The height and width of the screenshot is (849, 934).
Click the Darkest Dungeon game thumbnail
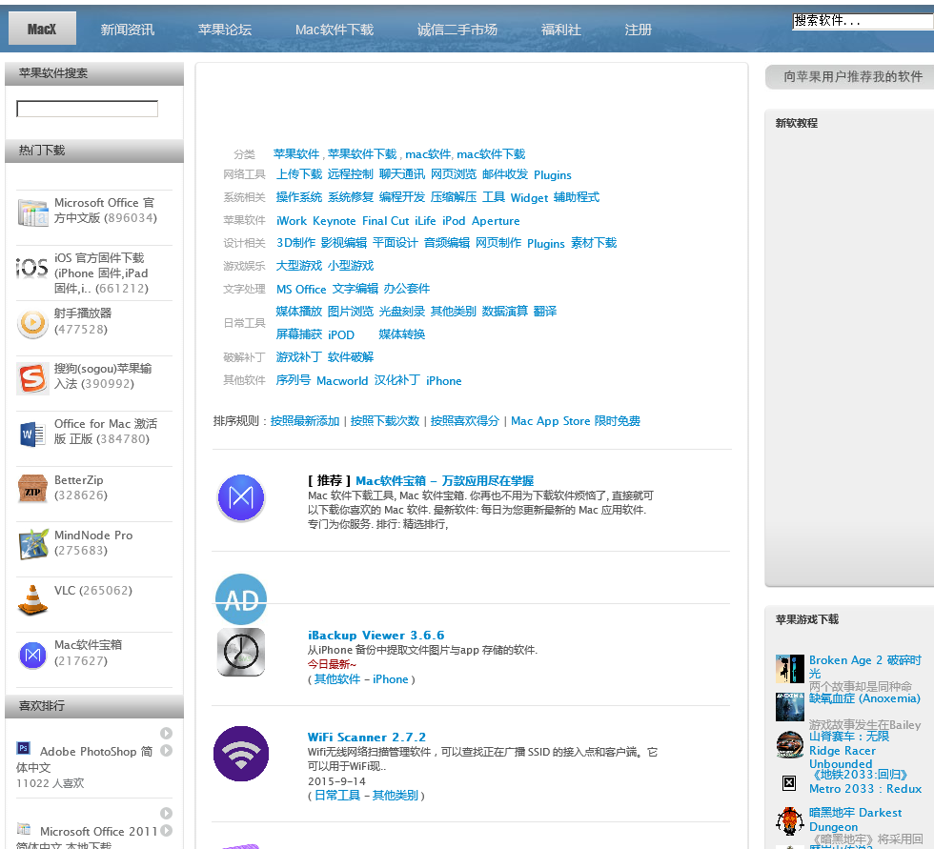coord(790,821)
